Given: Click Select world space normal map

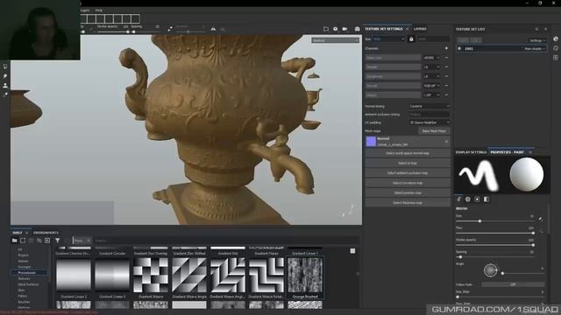Looking at the screenshot, I should pyautogui.click(x=408, y=153).
